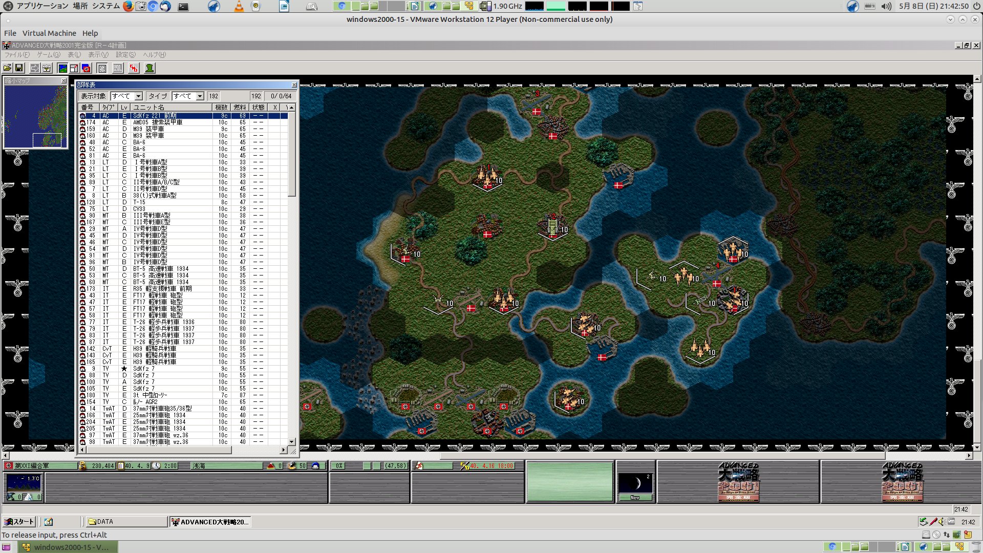Click the clock icon in status bar
983x553 pixels.
[x=156, y=465]
